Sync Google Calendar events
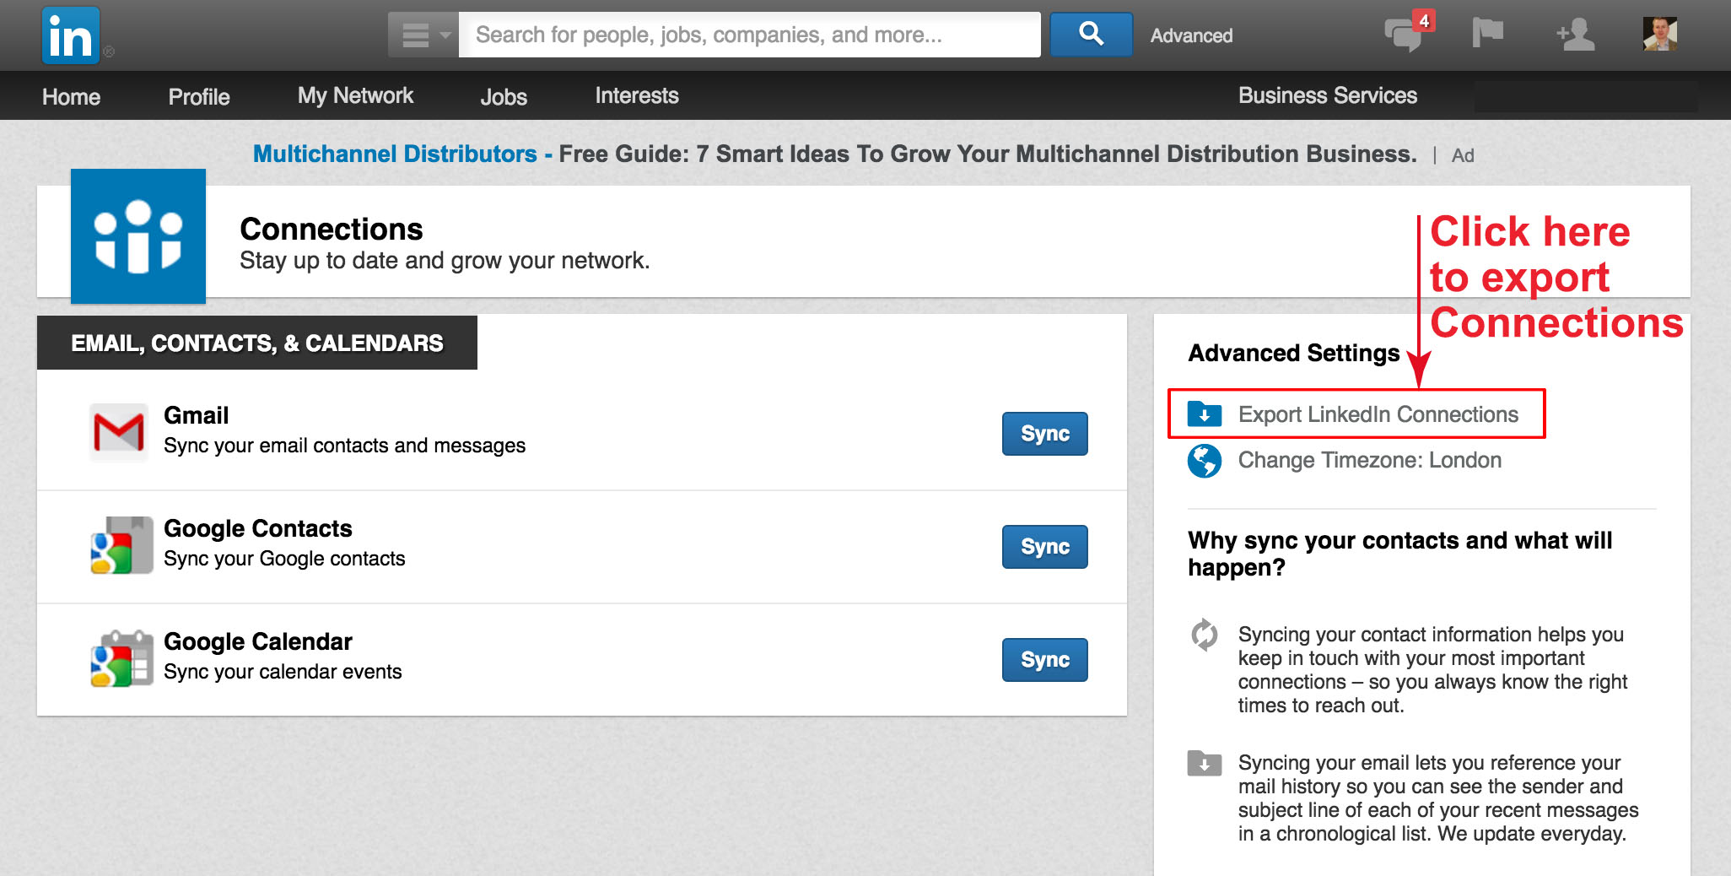Viewport: 1731px width, 876px height. click(1044, 660)
